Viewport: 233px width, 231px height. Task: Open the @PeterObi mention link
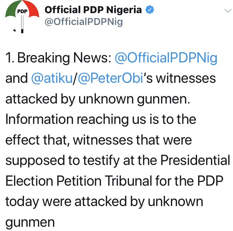coord(111,78)
